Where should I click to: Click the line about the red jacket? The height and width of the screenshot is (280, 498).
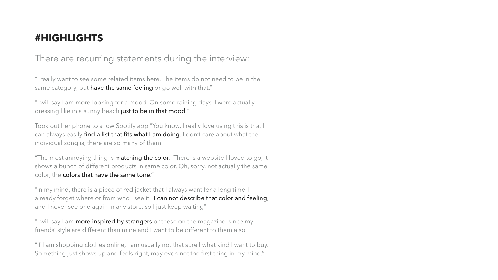coord(142,190)
